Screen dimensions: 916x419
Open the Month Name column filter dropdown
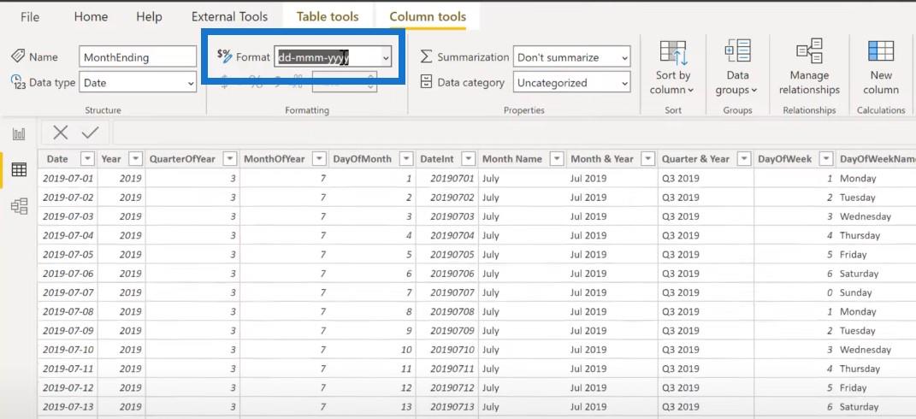tap(557, 159)
